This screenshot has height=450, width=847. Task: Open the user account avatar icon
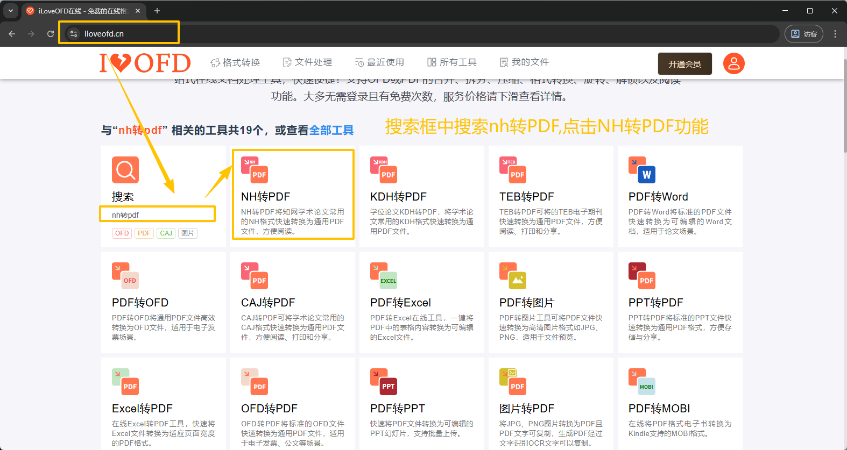tap(733, 63)
